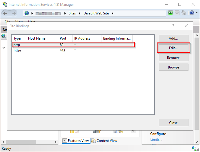Close the Site Bindings dialog with X

[x=186, y=26]
